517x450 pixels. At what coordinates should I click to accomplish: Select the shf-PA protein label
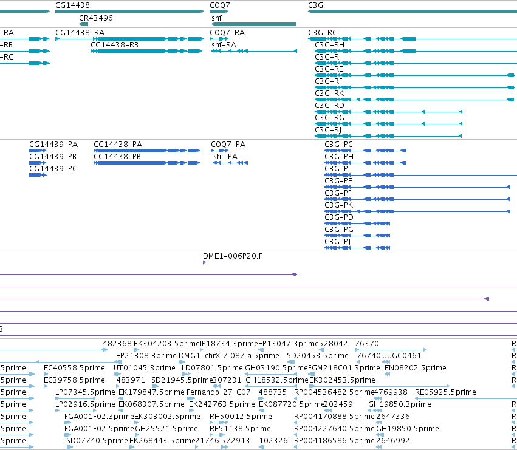(225, 157)
